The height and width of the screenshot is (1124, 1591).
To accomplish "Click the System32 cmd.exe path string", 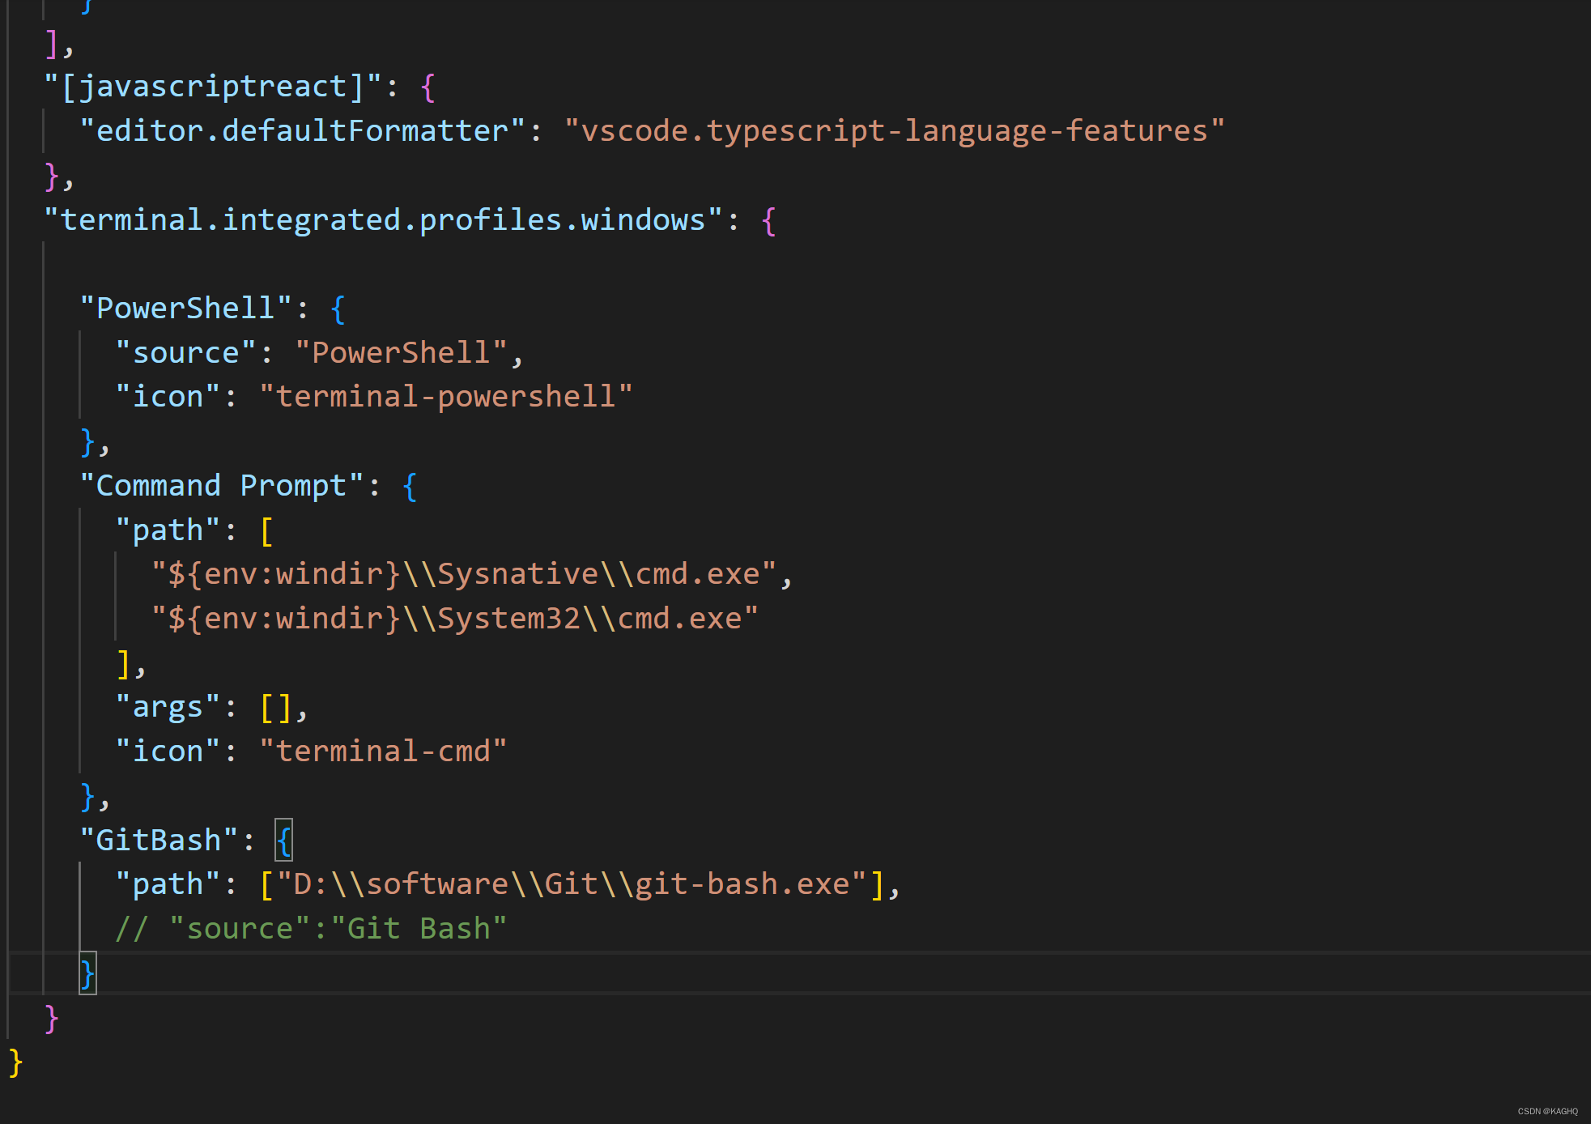I will pyautogui.click(x=454, y=619).
